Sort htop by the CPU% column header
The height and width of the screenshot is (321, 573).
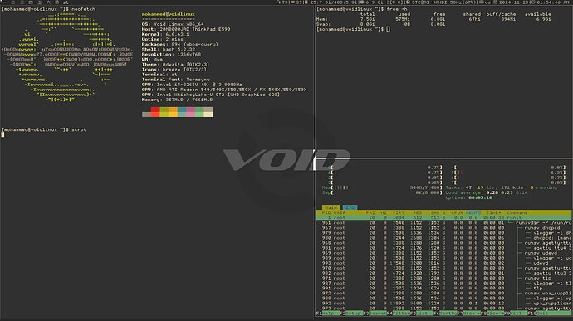[458, 212]
